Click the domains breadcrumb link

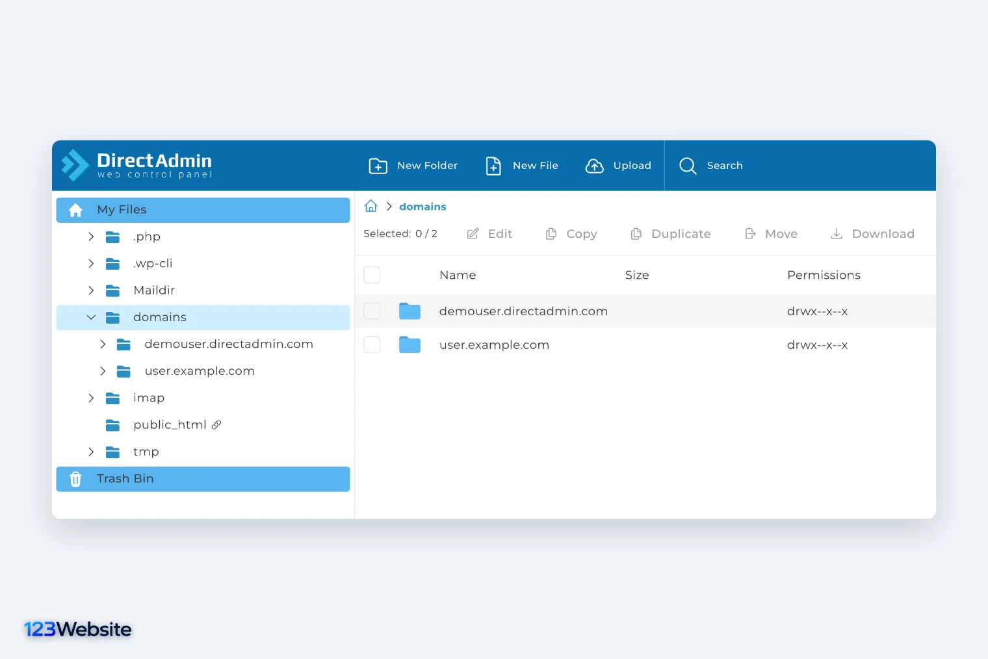[x=422, y=207]
